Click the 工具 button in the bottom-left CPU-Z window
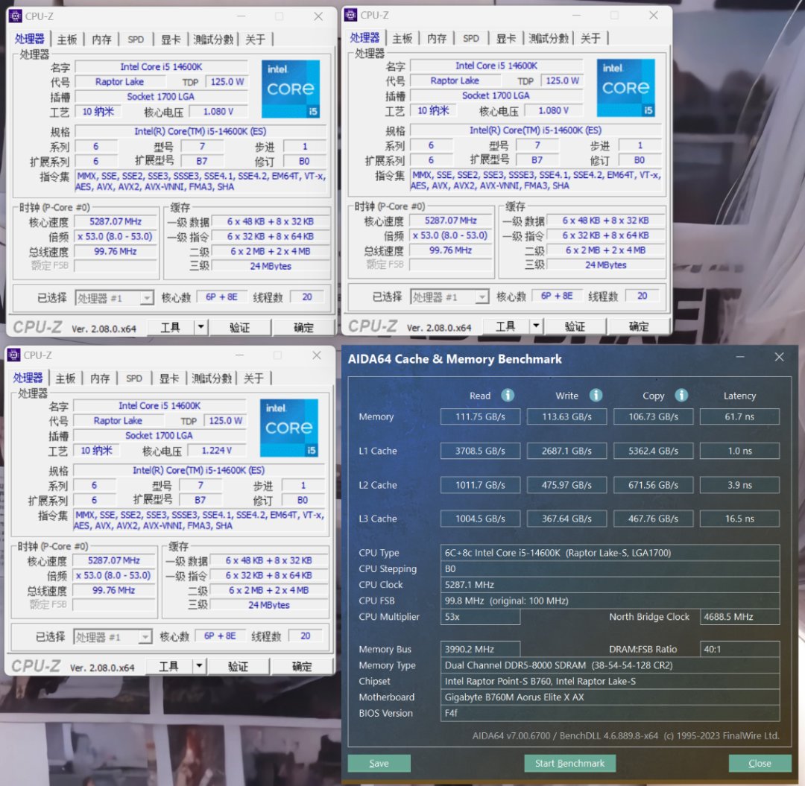The height and width of the screenshot is (786, 805). coord(169,667)
